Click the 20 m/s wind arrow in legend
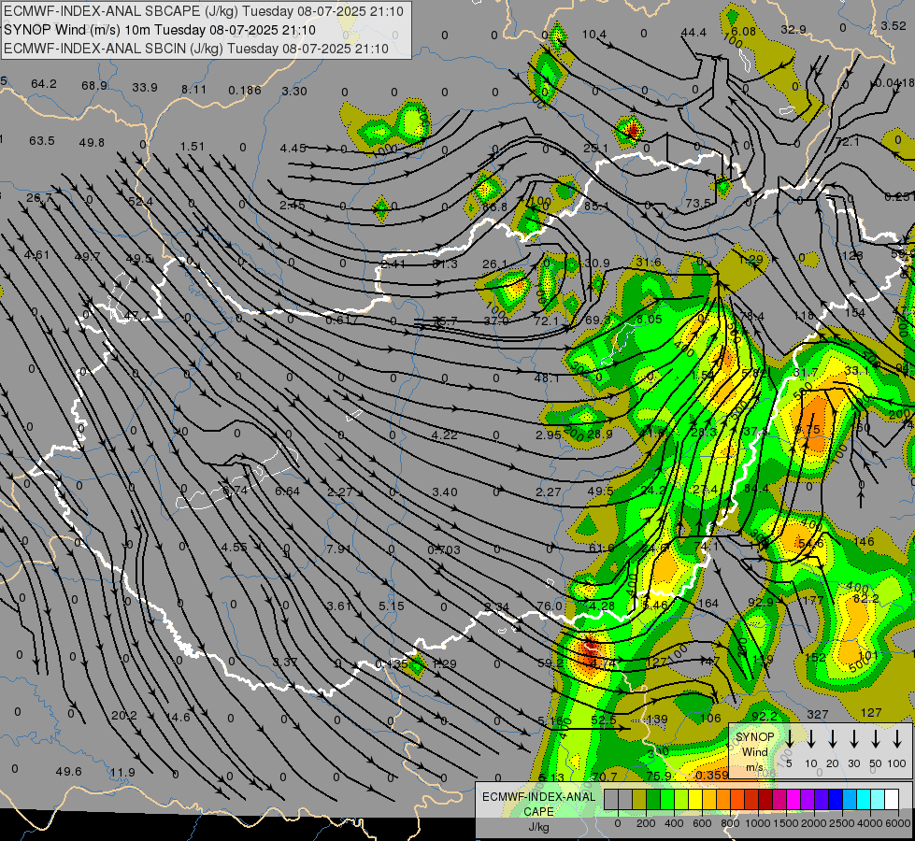The width and height of the screenshot is (915, 841). pos(833,738)
